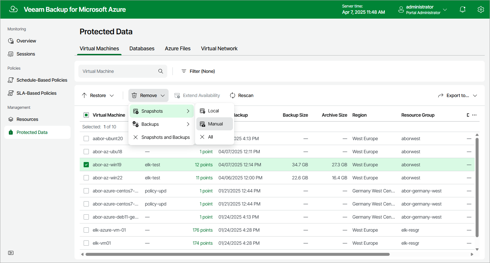Click the Rescan refresh icon
This screenshot has width=490, height=263.
click(233, 95)
